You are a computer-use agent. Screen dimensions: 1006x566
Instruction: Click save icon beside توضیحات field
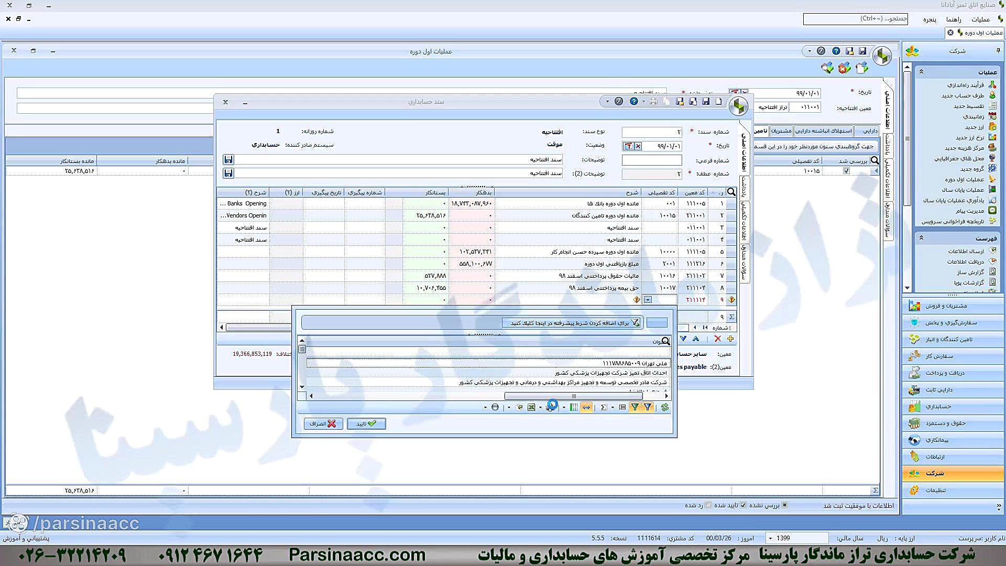(228, 159)
